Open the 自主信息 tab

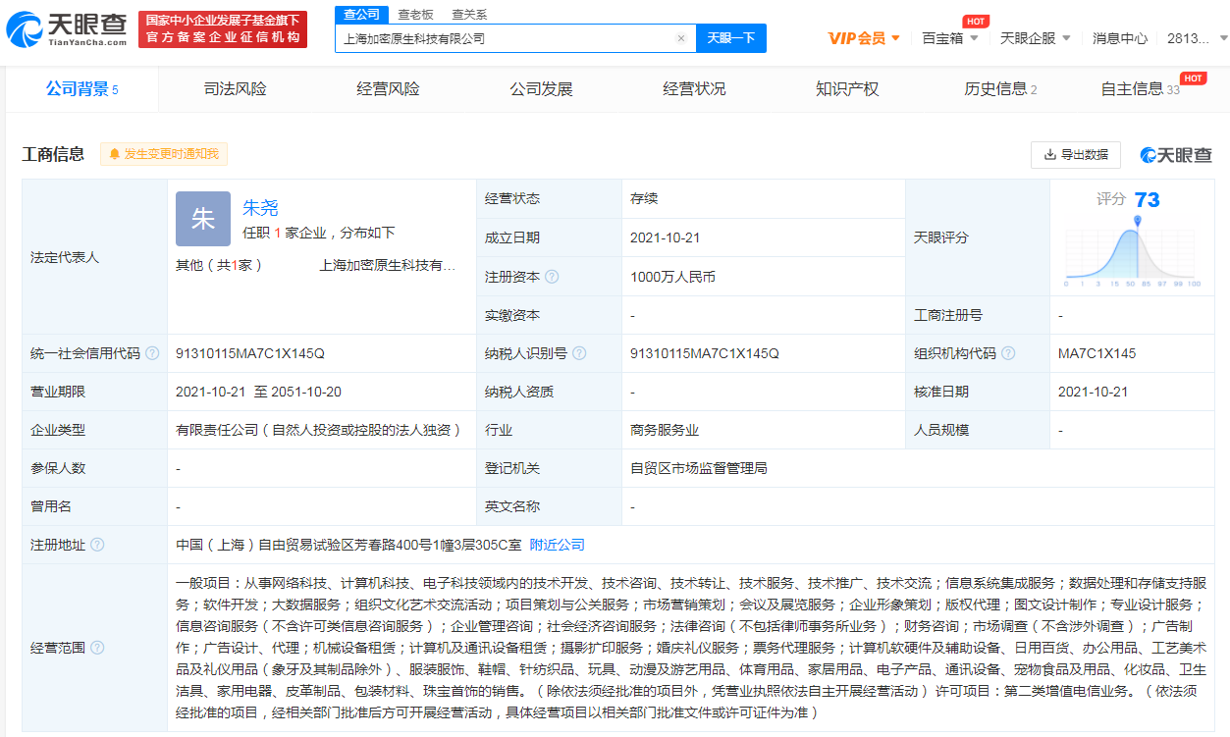coord(1141,89)
